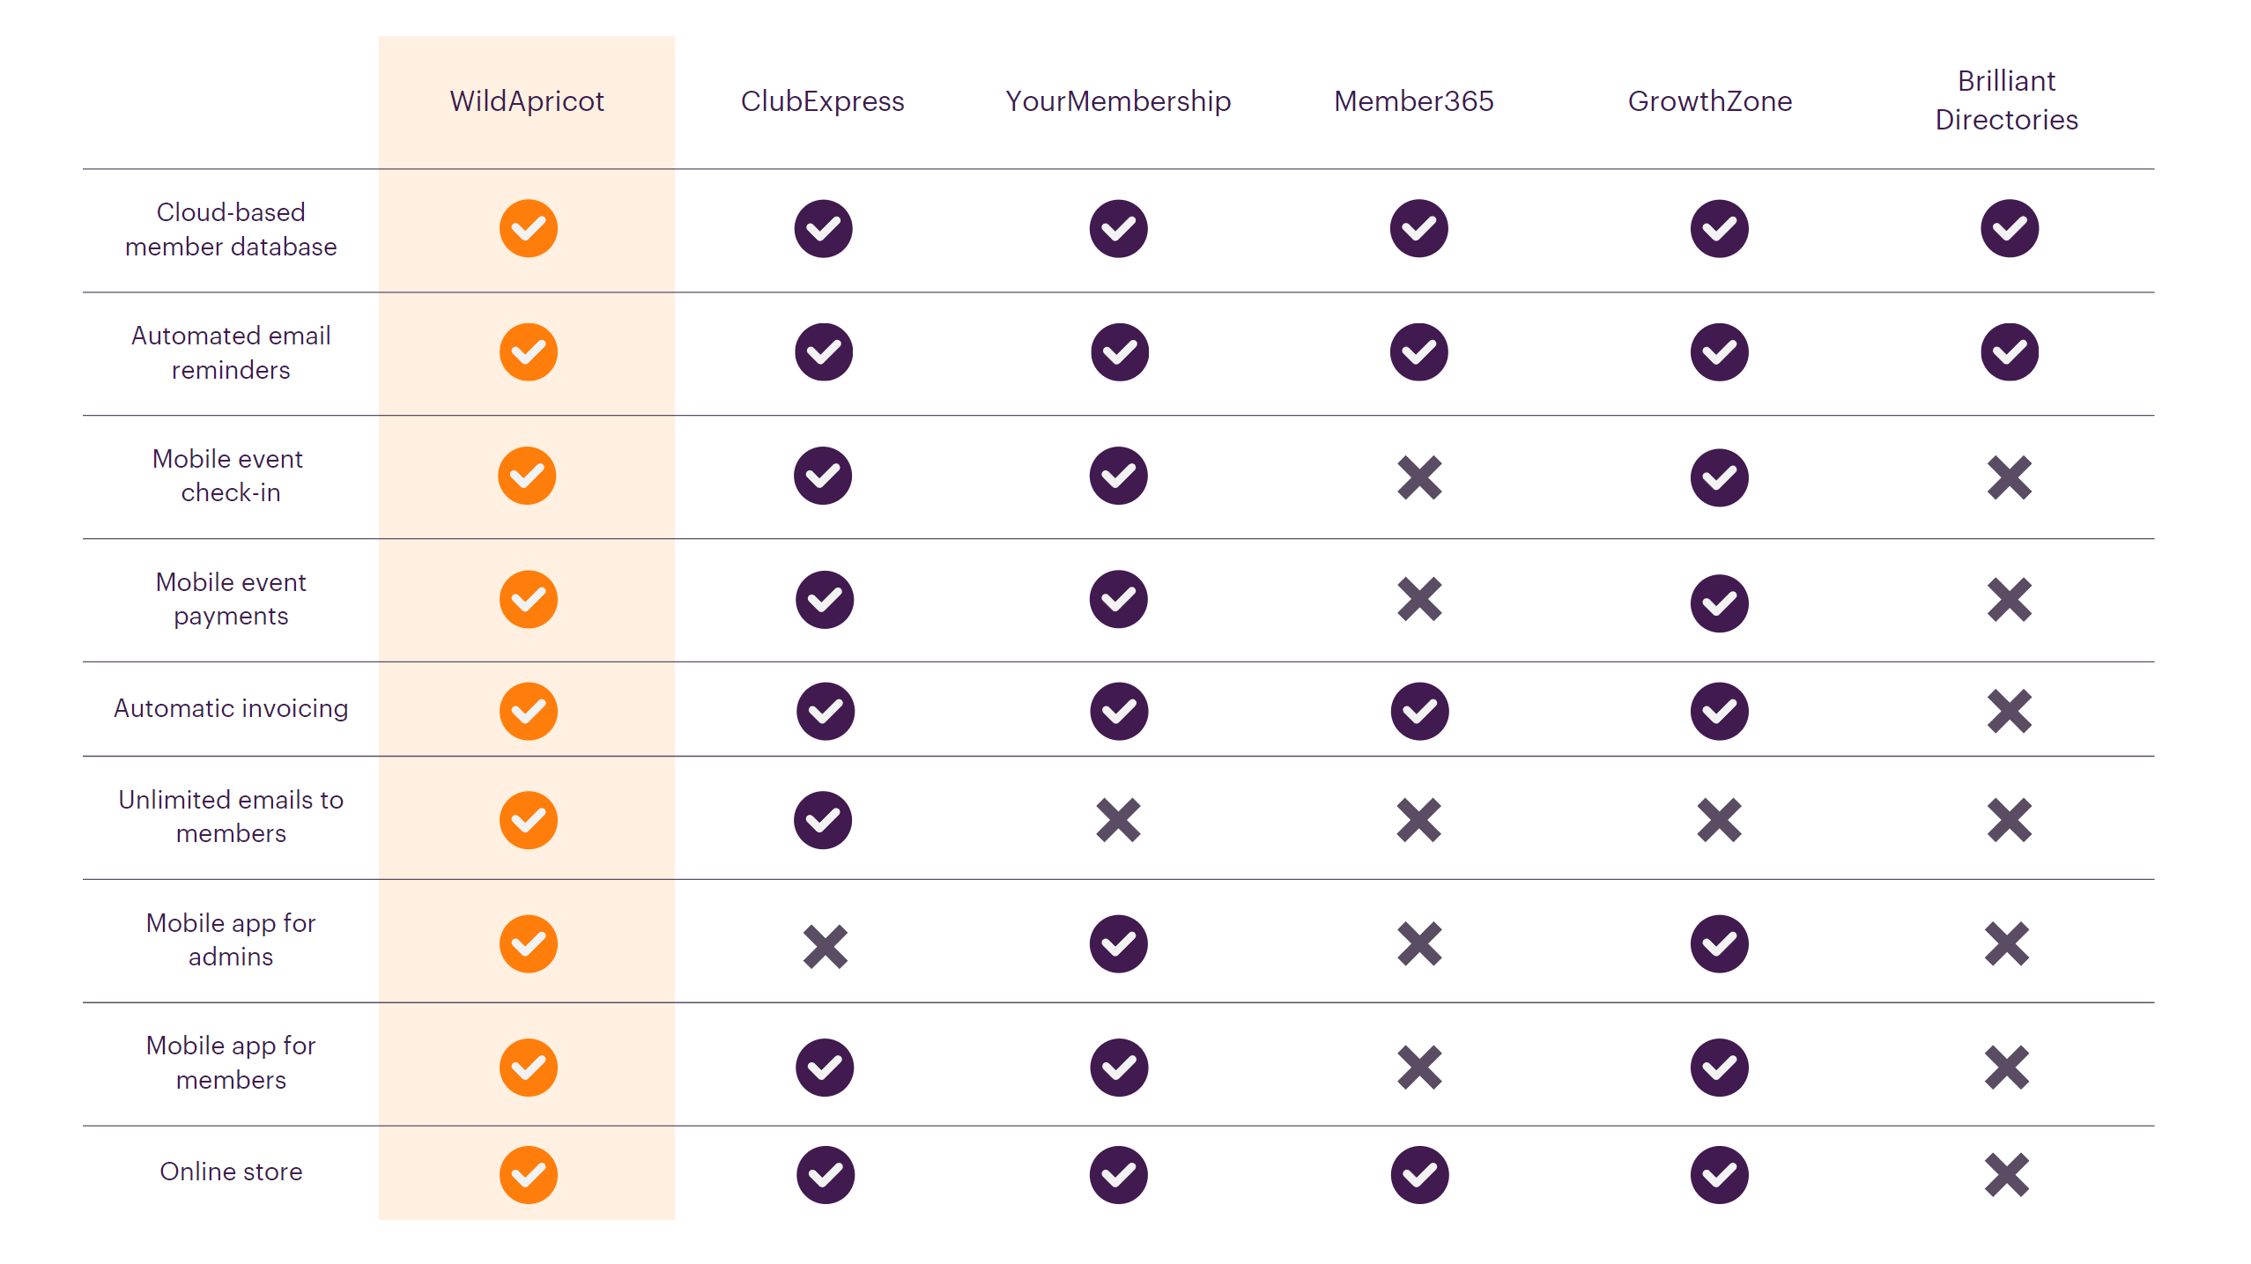Click the Mobile event check-in row label
This screenshot has width=2251, height=1264.
(229, 476)
